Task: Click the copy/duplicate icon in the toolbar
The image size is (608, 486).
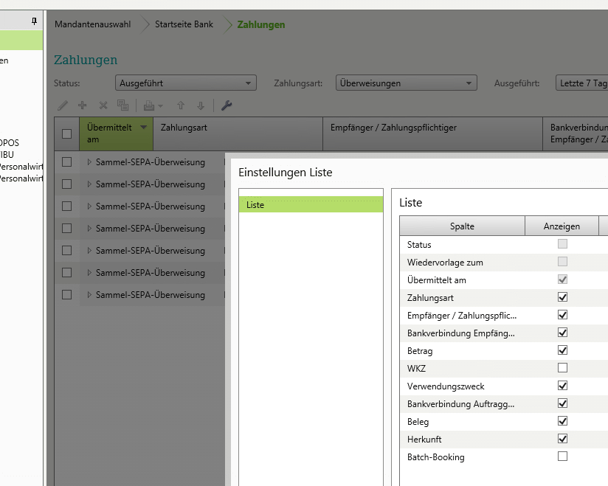Action: (123, 105)
